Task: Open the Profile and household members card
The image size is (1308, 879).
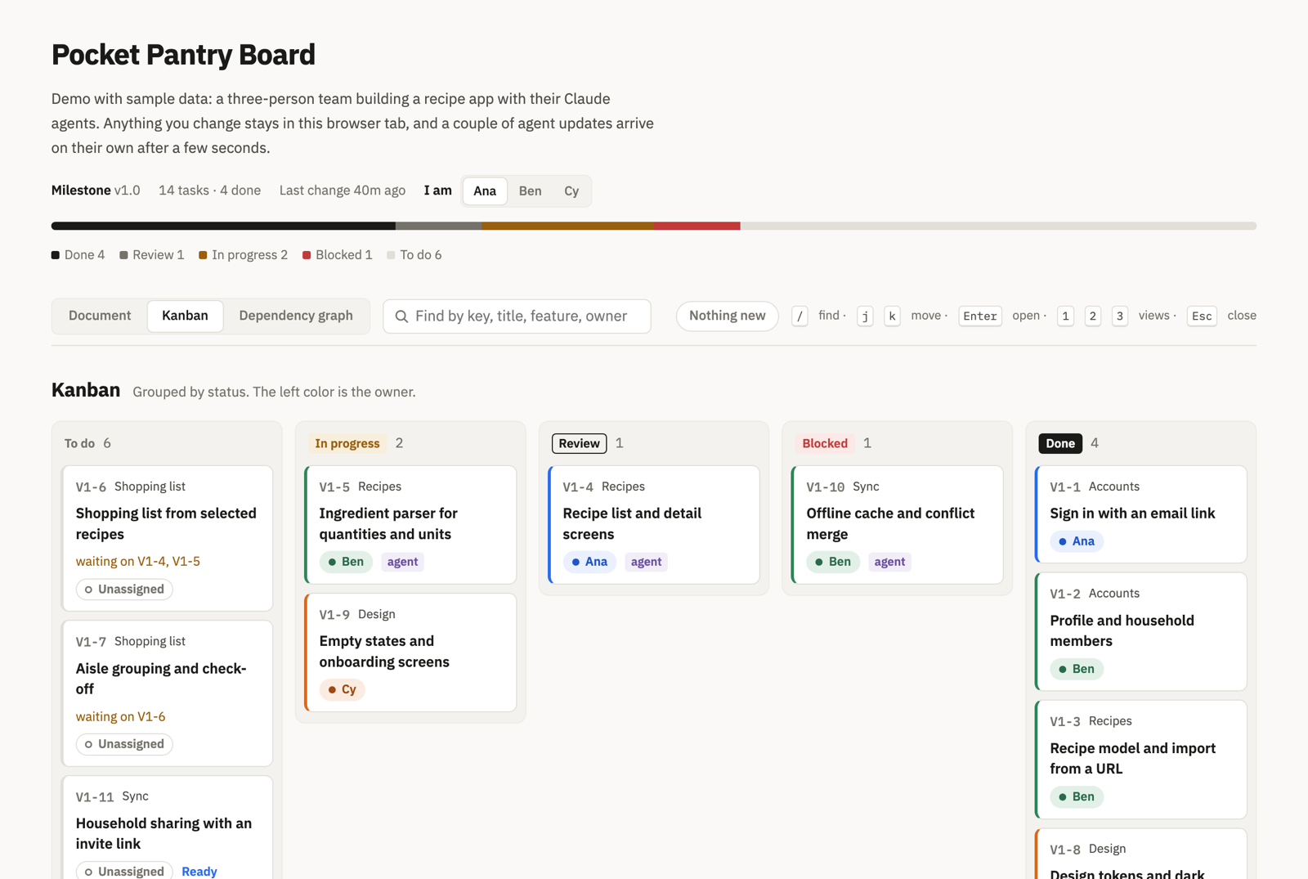Action: [1141, 631]
